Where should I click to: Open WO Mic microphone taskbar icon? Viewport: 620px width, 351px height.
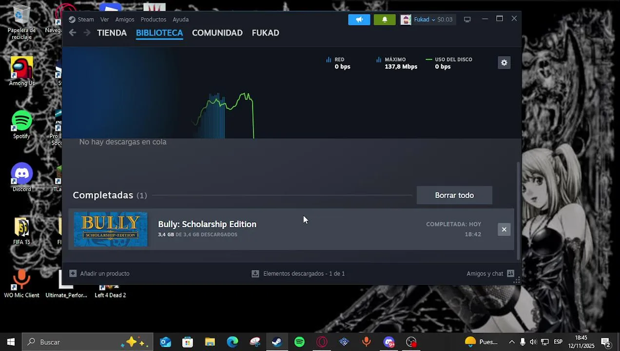[x=367, y=342]
